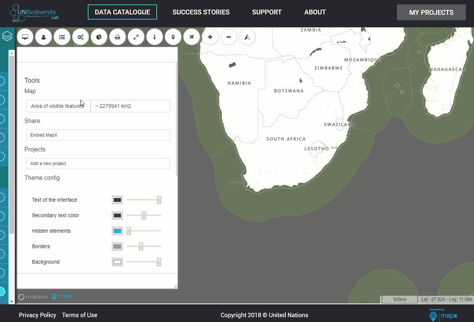Click the Secondary text color opacity slider

(x=144, y=215)
